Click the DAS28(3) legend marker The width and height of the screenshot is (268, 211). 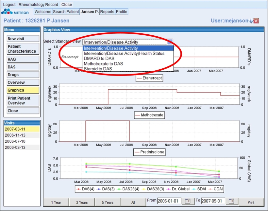(144, 189)
